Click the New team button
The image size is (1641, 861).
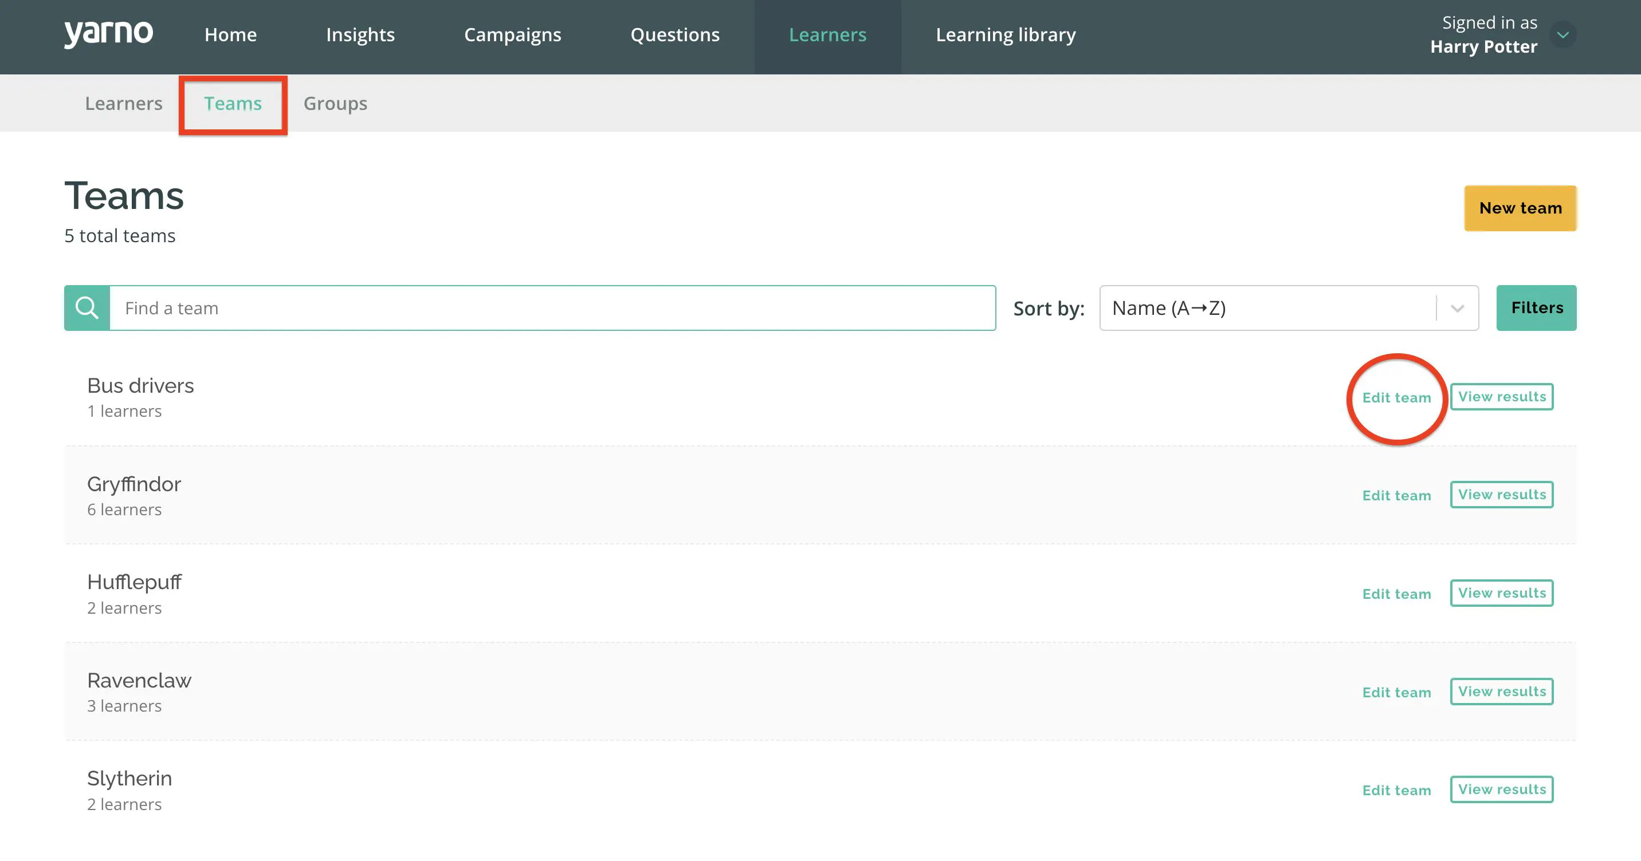[1520, 208]
